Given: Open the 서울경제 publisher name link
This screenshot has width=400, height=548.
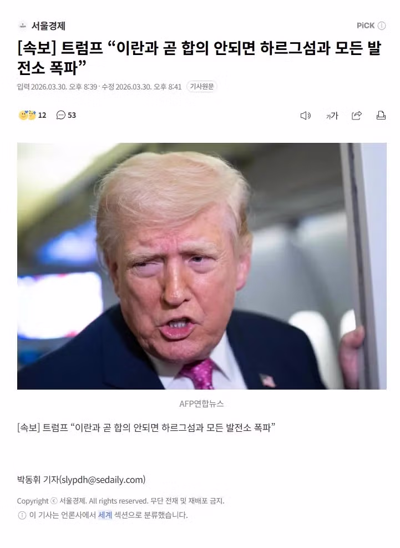Looking at the screenshot, I should [48, 26].
